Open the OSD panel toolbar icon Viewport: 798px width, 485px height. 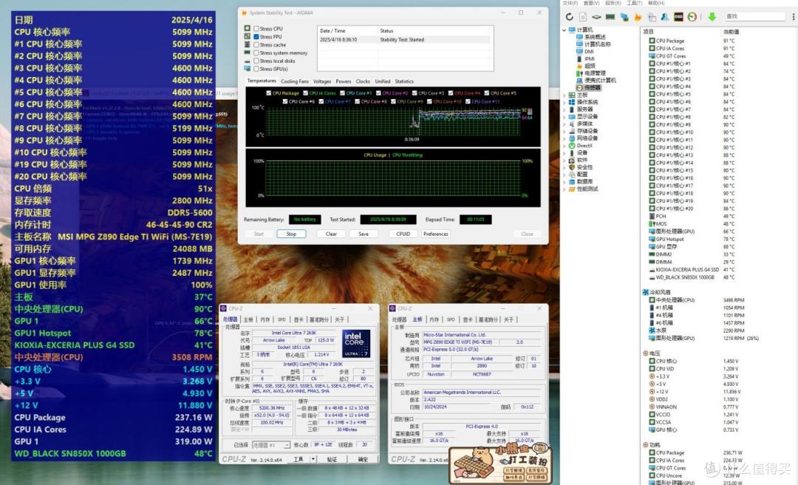coord(678,17)
